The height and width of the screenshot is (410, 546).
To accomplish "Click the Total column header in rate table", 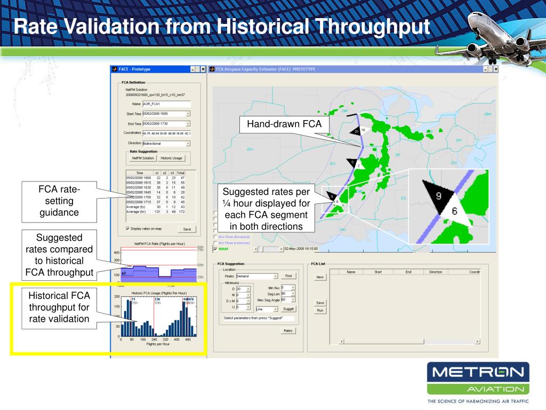I will click(x=180, y=173).
